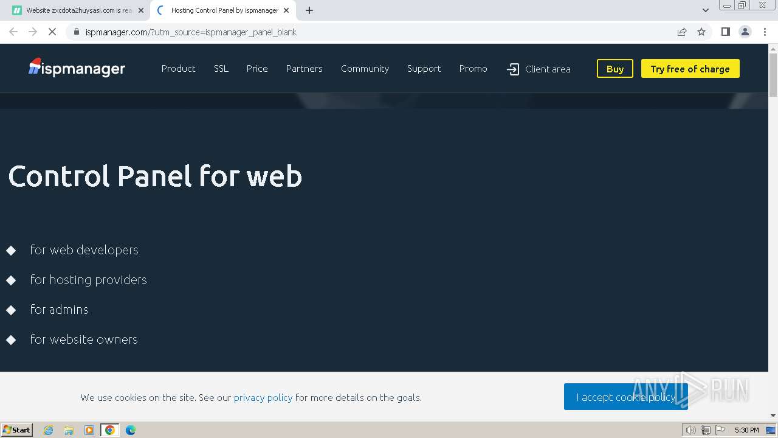Open a new browser tab
Screen dimensions: 778x438
tap(309, 10)
